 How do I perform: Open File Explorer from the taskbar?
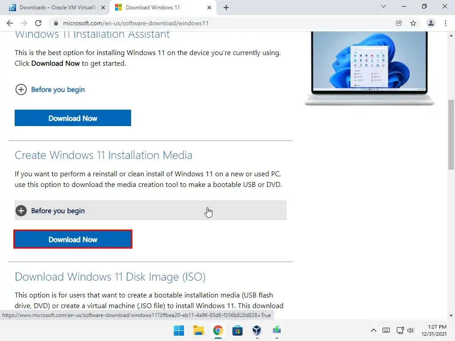[199, 330]
